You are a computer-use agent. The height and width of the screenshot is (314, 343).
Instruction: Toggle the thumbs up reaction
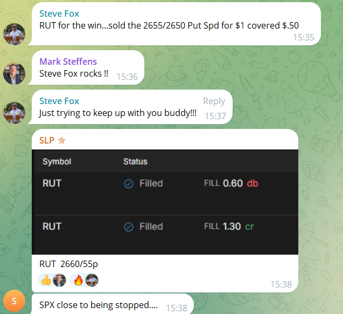(52, 280)
